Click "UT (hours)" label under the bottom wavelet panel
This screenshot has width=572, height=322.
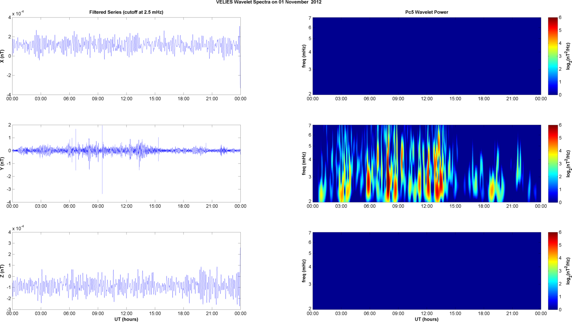point(427,319)
